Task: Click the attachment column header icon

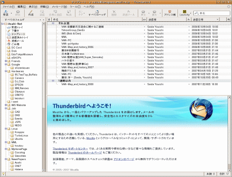Action: [49, 19]
